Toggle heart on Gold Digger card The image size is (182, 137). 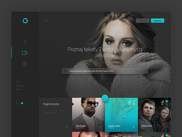pyautogui.click(x=101, y=101)
